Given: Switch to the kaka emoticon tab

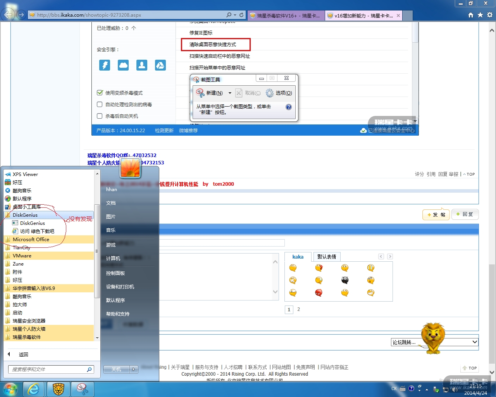Looking at the screenshot, I should click(298, 257).
